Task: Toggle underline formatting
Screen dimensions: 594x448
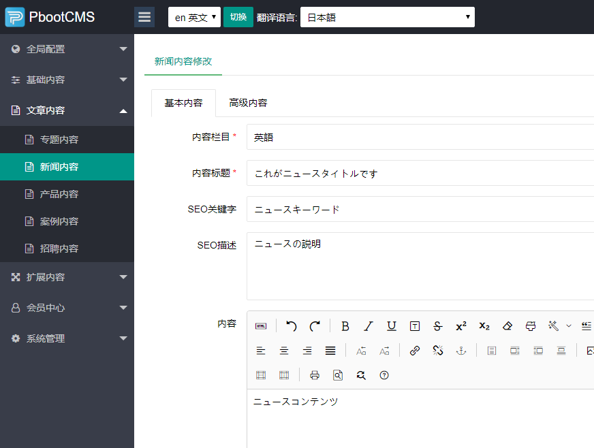Action: [x=392, y=326]
